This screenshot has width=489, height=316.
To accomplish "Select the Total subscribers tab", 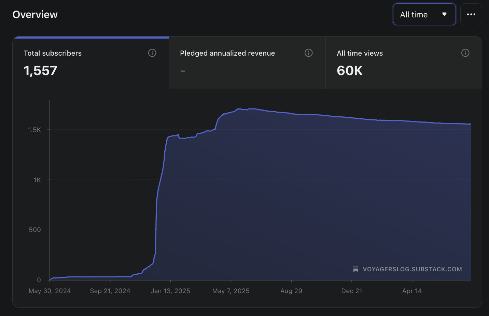I will 91,63.
